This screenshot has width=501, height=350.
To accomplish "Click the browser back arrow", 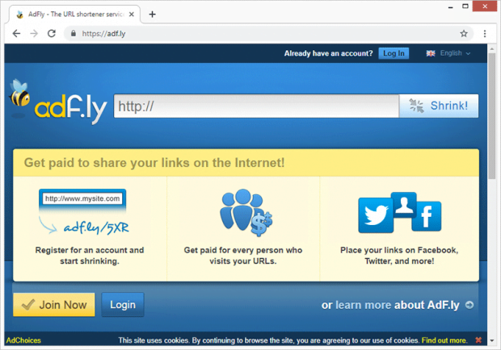I will (16, 34).
